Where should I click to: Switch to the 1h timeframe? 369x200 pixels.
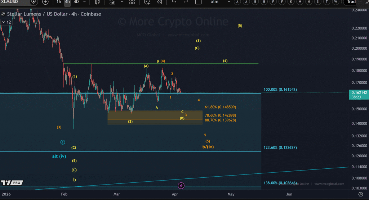[x=59, y=2]
